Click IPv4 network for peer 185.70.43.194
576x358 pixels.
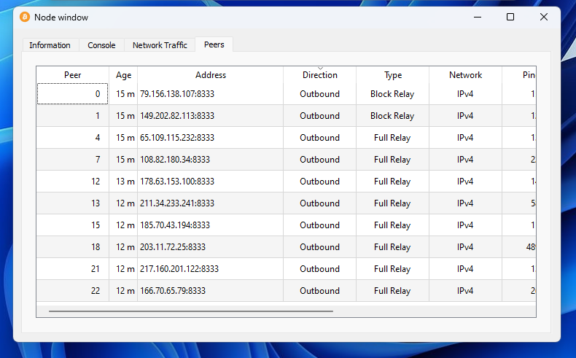pos(465,225)
